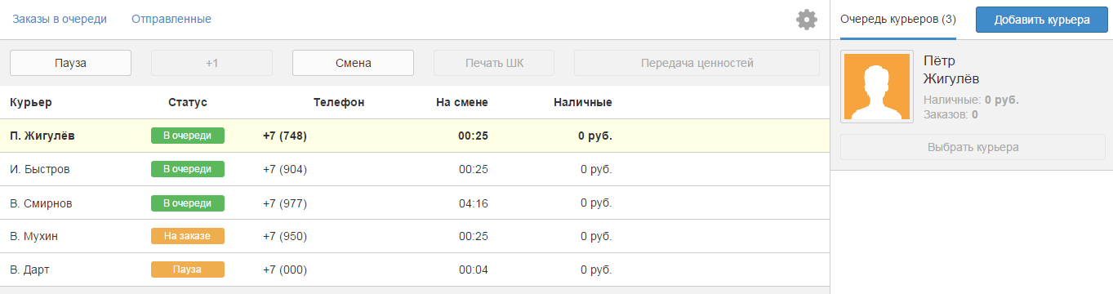Viewport: 1113px width, 294px height.
Task: Click the Добавить курьера button
Action: [1041, 20]
